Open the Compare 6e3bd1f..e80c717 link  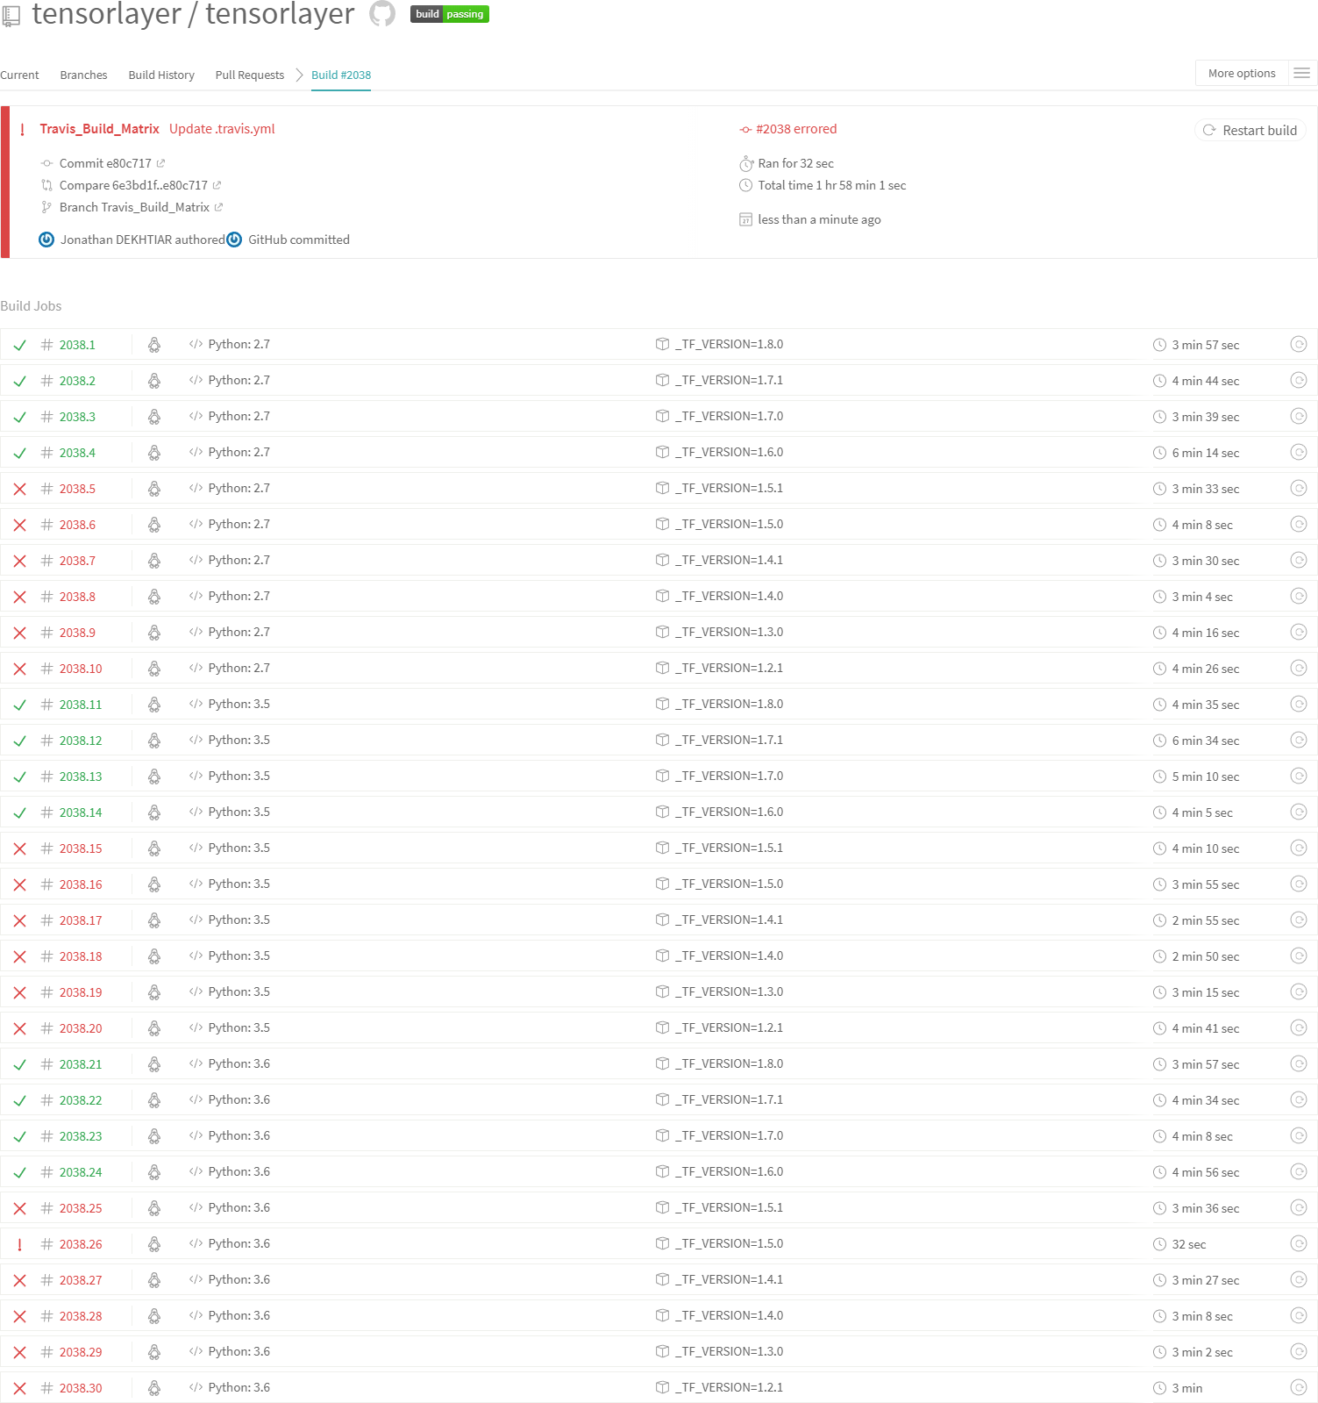click(133, 185)
